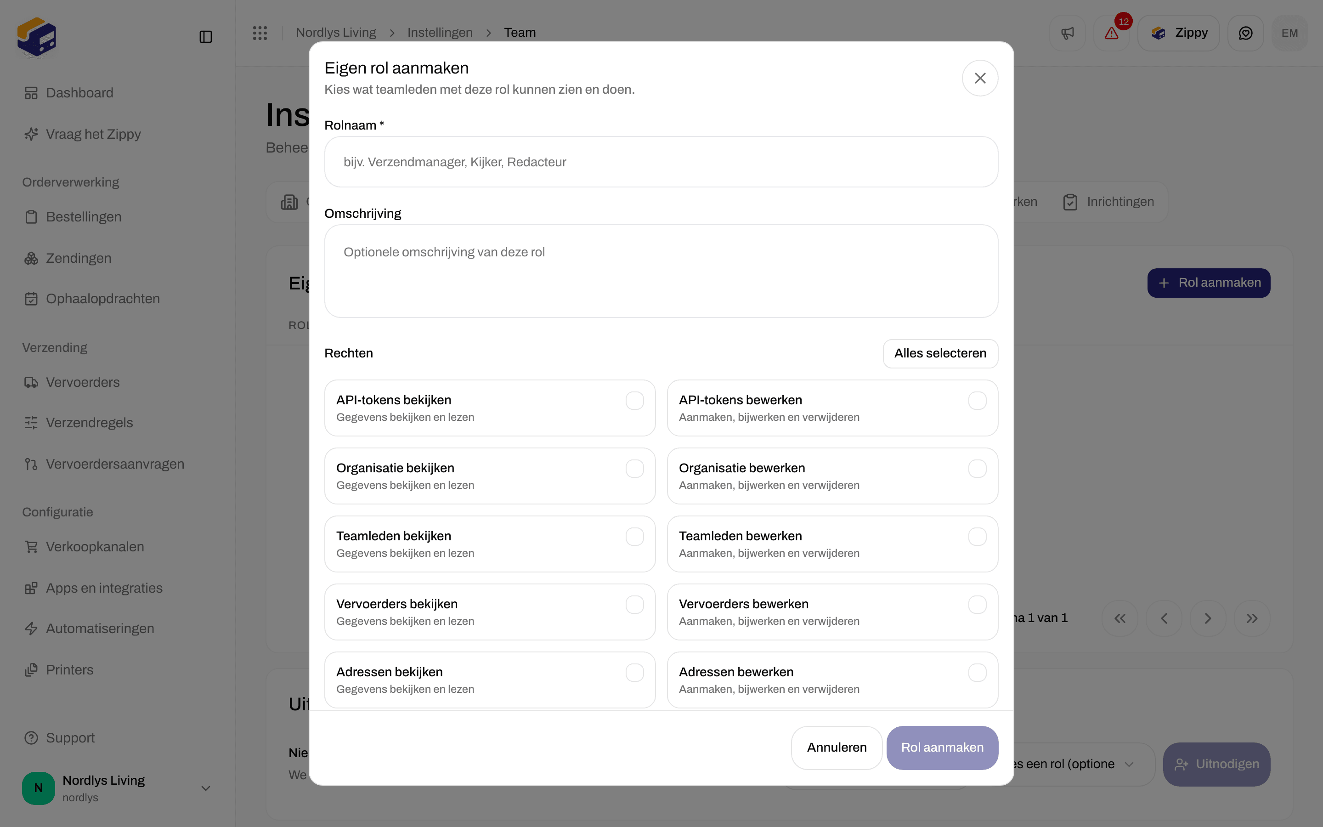The image size is (1323, 827).
Task: Focus the Omschrijving text area
Action: [661, 271]
